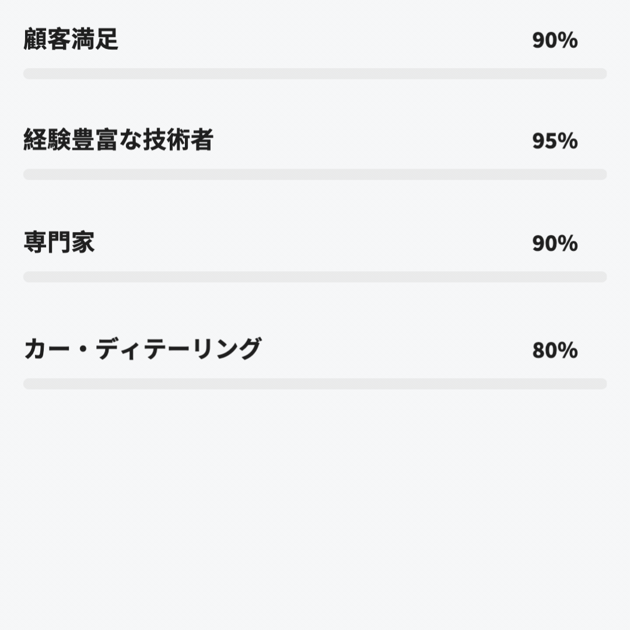Click the last skill bar track
The width and height of the screenshot is (630, 630).
pyautogui.click(x=315, y=384)
